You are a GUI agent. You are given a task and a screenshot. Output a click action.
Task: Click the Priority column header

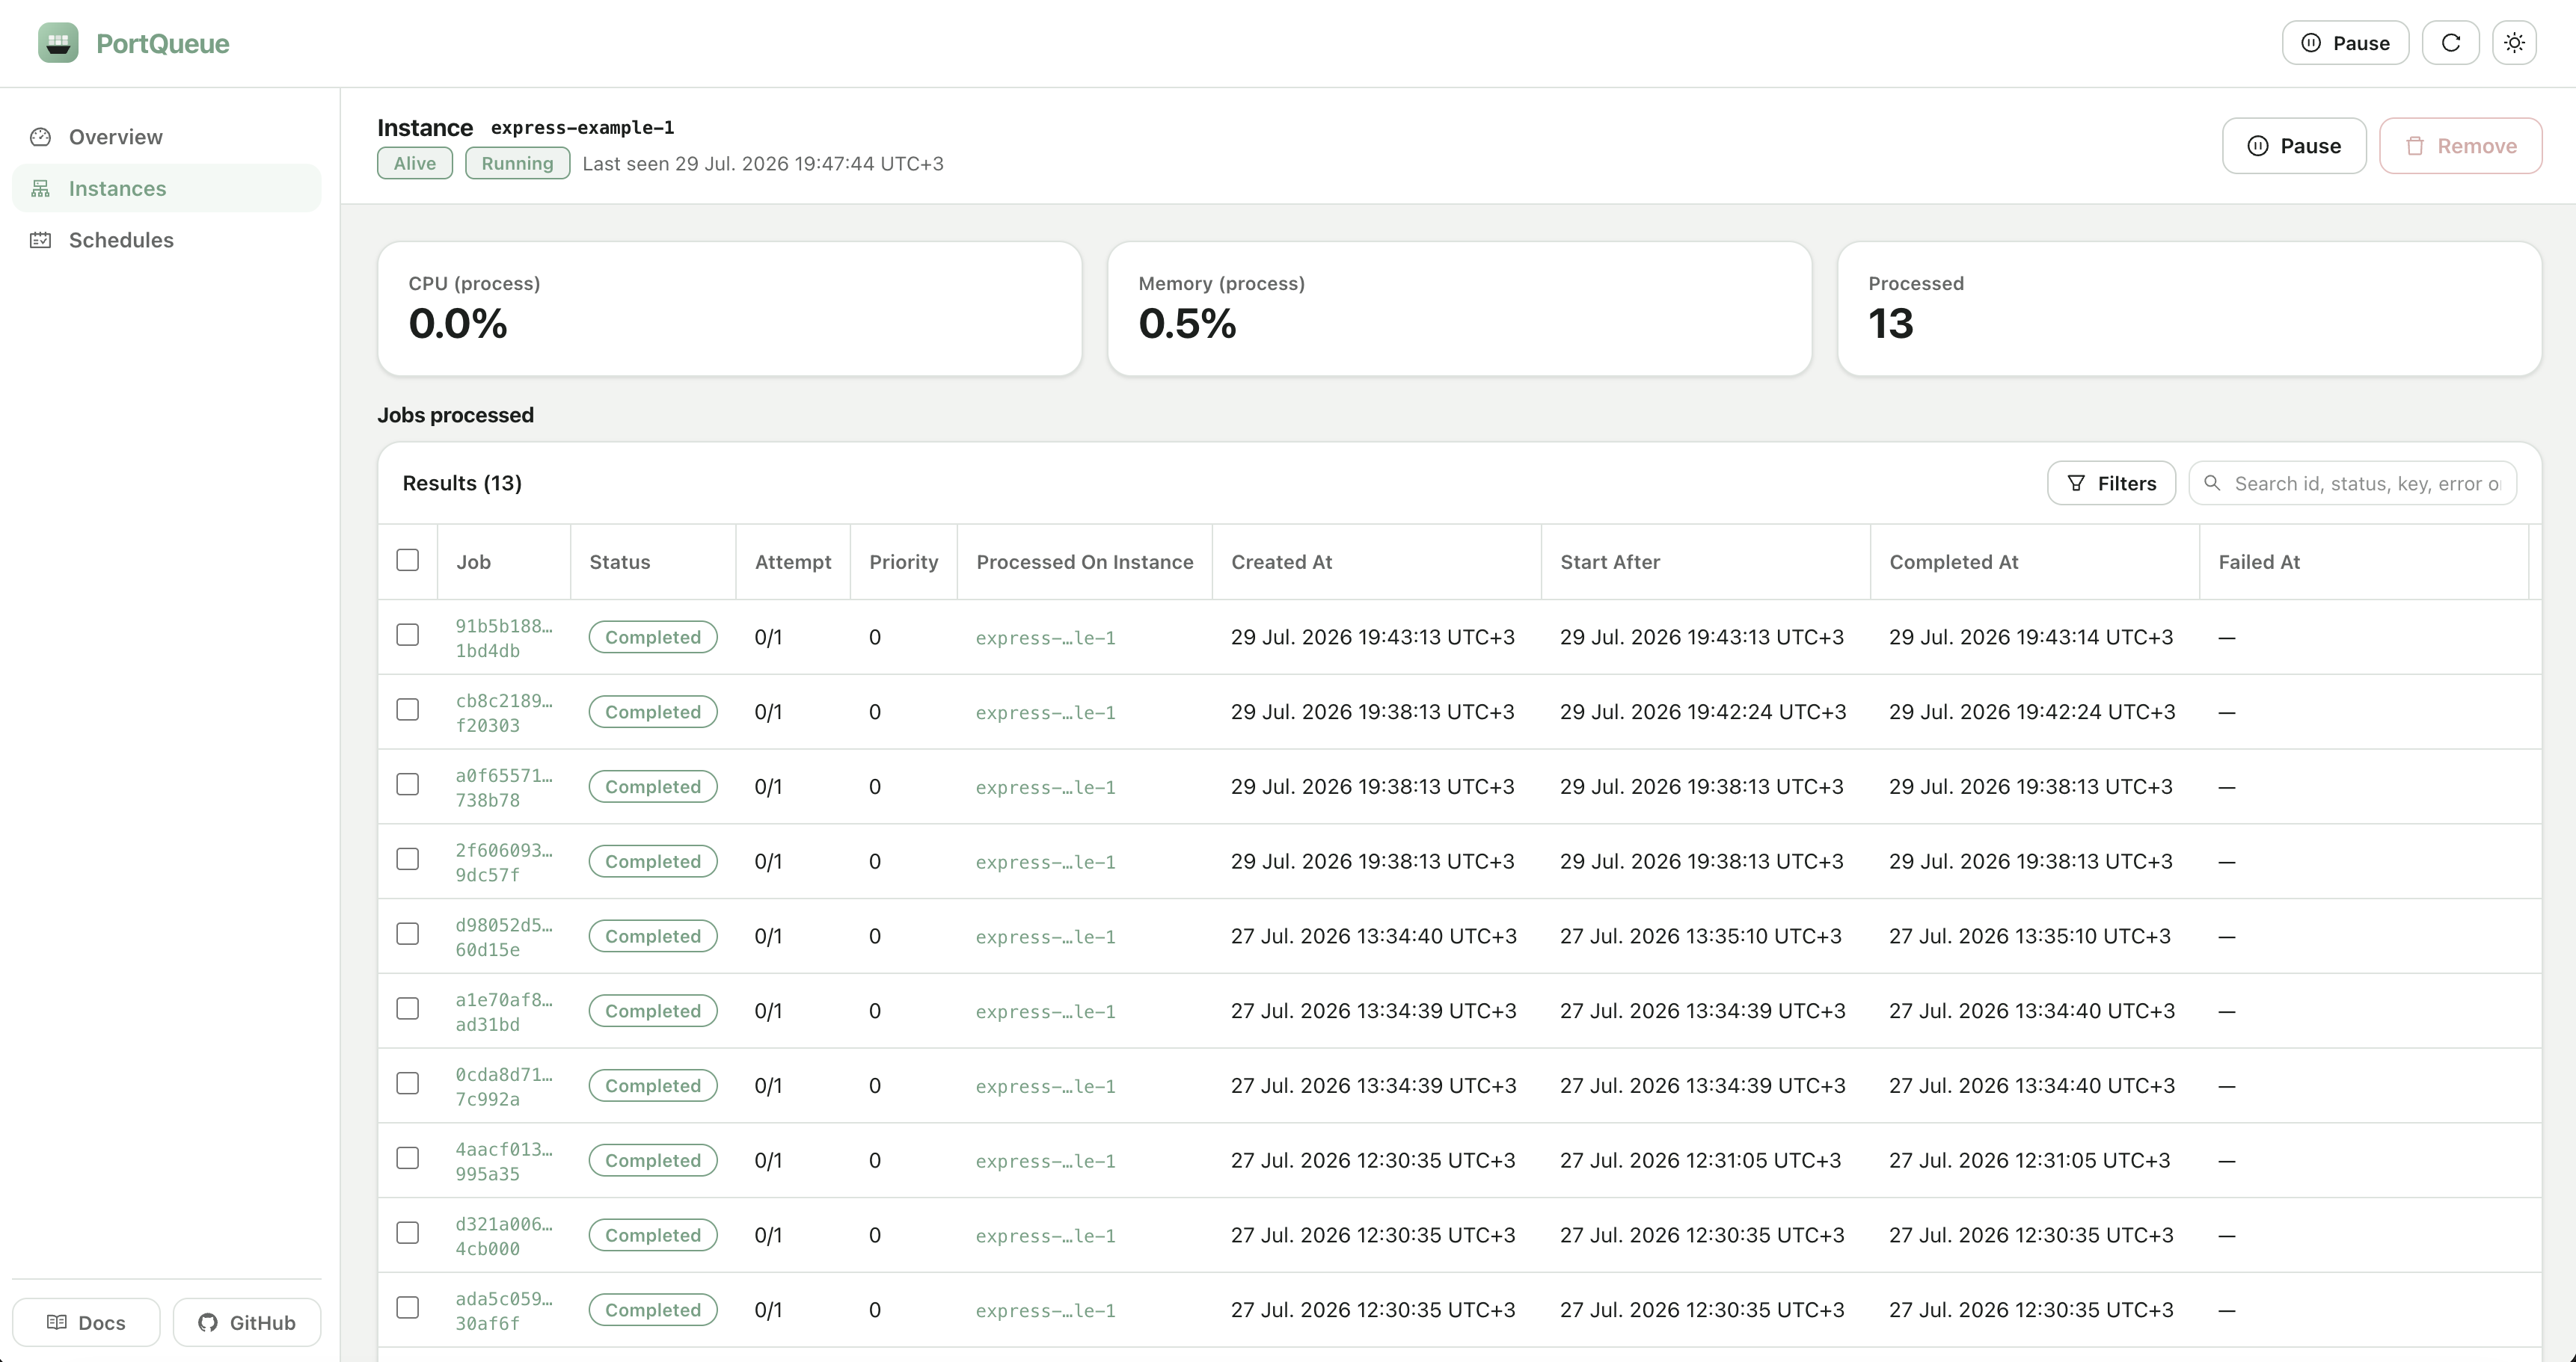903,563
